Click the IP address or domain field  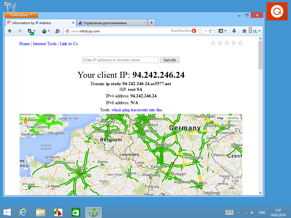120,60
